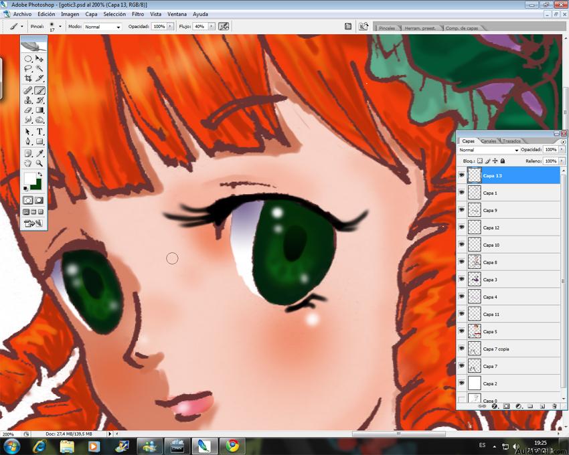Reset to default black and white colors

[25, 188]
